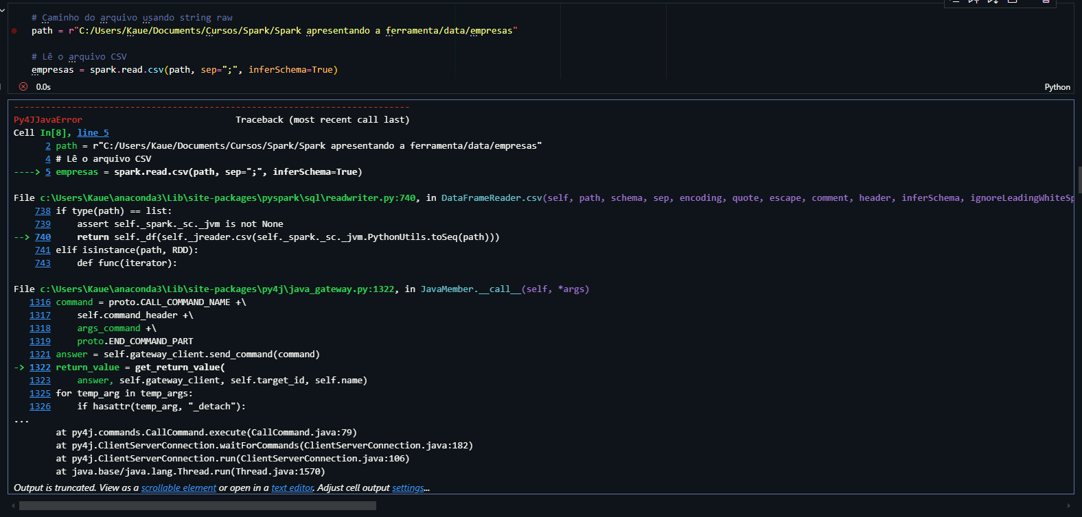1082x517 pixels.
Task: Jump to line 1318 in java_gateway.py
Action: point(40,328)
